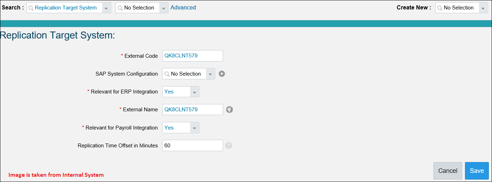Image resolution: width=492 pixels, height=182 pixels.
Task: Open the second search No Selection dropdown arrow
Action: click(x=164, y=8)
